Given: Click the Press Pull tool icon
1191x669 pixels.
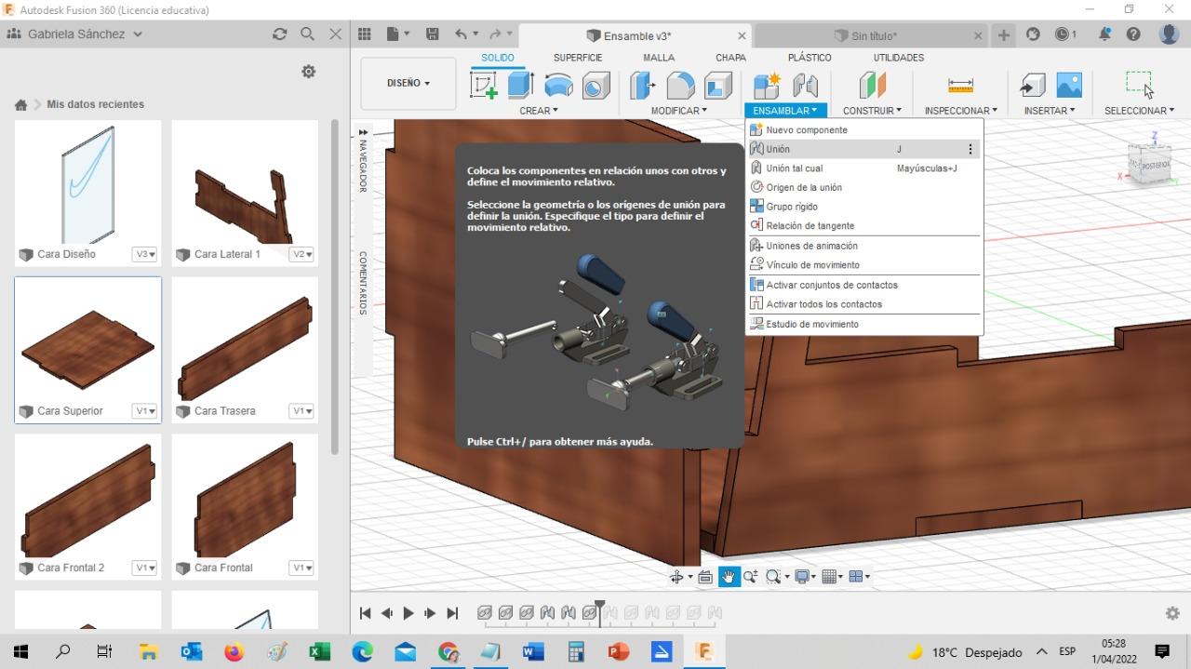Looking at the screenshot, I should [643, 86].
